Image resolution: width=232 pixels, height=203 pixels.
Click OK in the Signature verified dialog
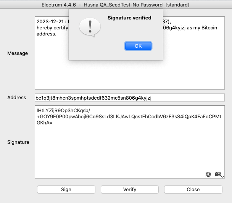point(138,46)
